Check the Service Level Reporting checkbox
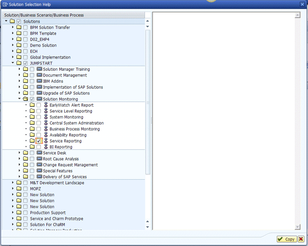 pyautogui.click(x=38, y=111)
